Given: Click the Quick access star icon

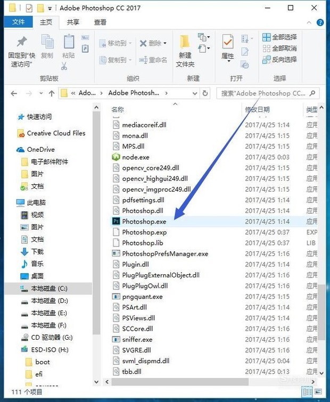Looking at the screenshot, I should point(21,117).
